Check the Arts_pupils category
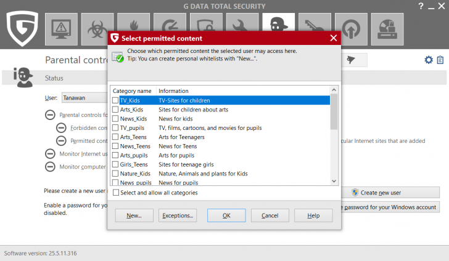Image resolution: width=449 pixels, height=261 pixels. [115, 155]
